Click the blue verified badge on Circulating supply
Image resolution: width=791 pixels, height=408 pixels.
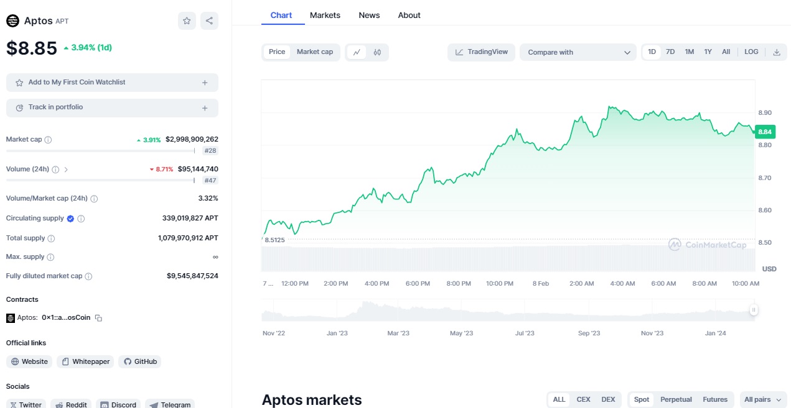[70, 219]
